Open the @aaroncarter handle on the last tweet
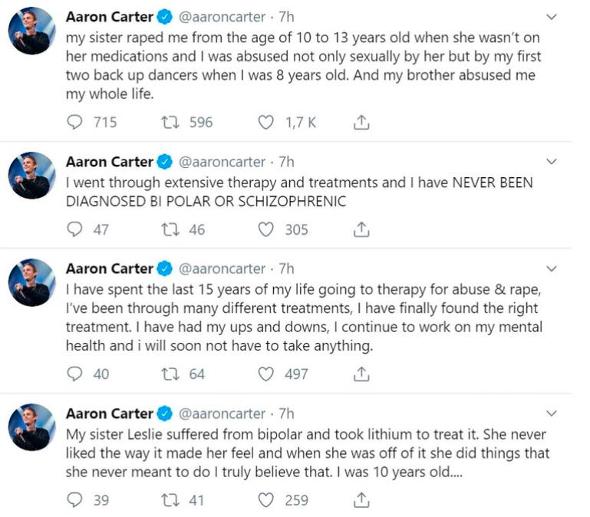The image size is (590, 517). (x=222, y=413)
